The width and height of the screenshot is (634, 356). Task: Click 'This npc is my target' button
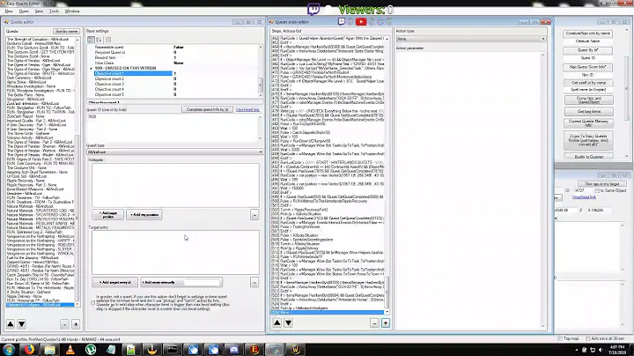601,184
